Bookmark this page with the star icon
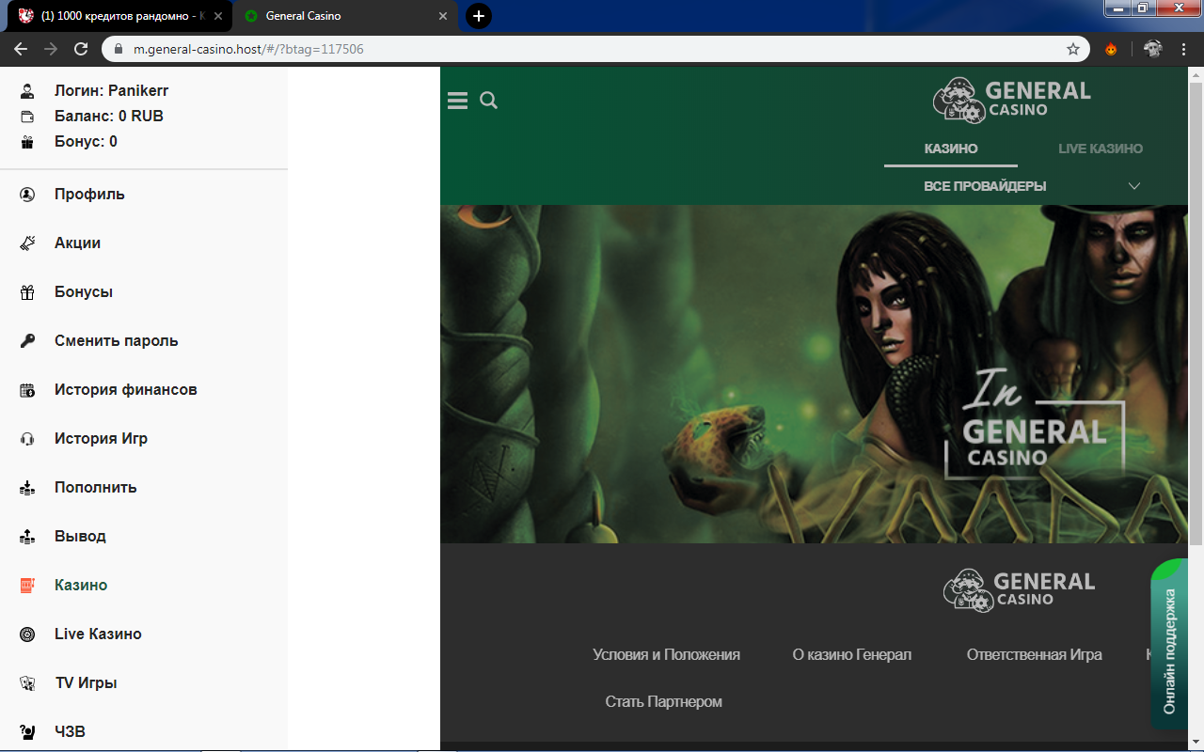 click(1073, 49)
